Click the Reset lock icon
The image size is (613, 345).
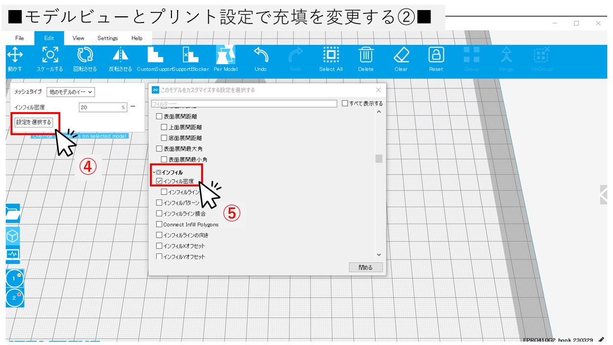pyautogui.click(x=436, y=55)
